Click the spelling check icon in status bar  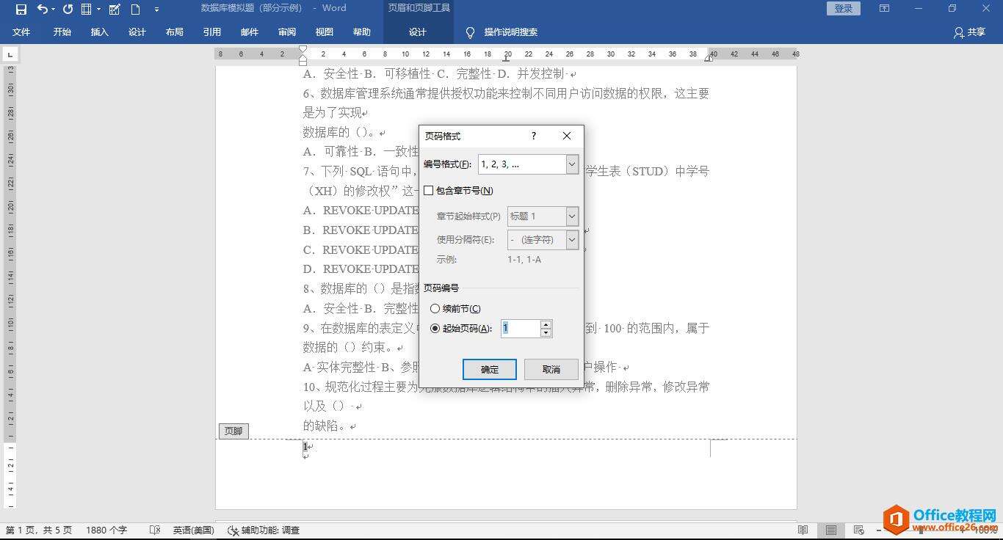click(x=154, y=530)
